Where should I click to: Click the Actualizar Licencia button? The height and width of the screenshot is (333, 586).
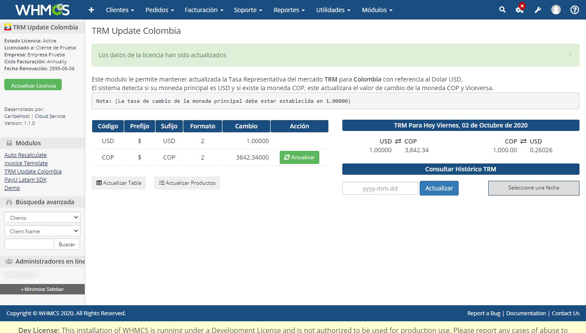tap(33, 85)
